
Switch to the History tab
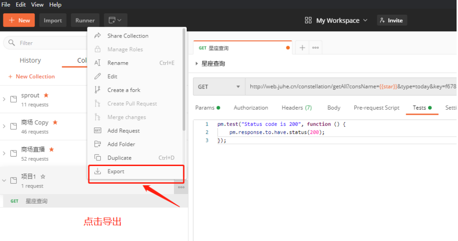tap(30, 60)
